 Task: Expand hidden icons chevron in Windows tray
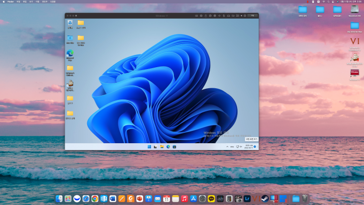pyautogui.click(x=227, y=147)
